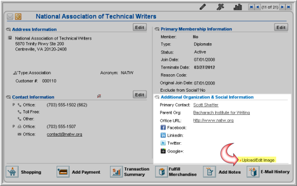
Task: Click the Twitter icon
Action: (163, 143)
